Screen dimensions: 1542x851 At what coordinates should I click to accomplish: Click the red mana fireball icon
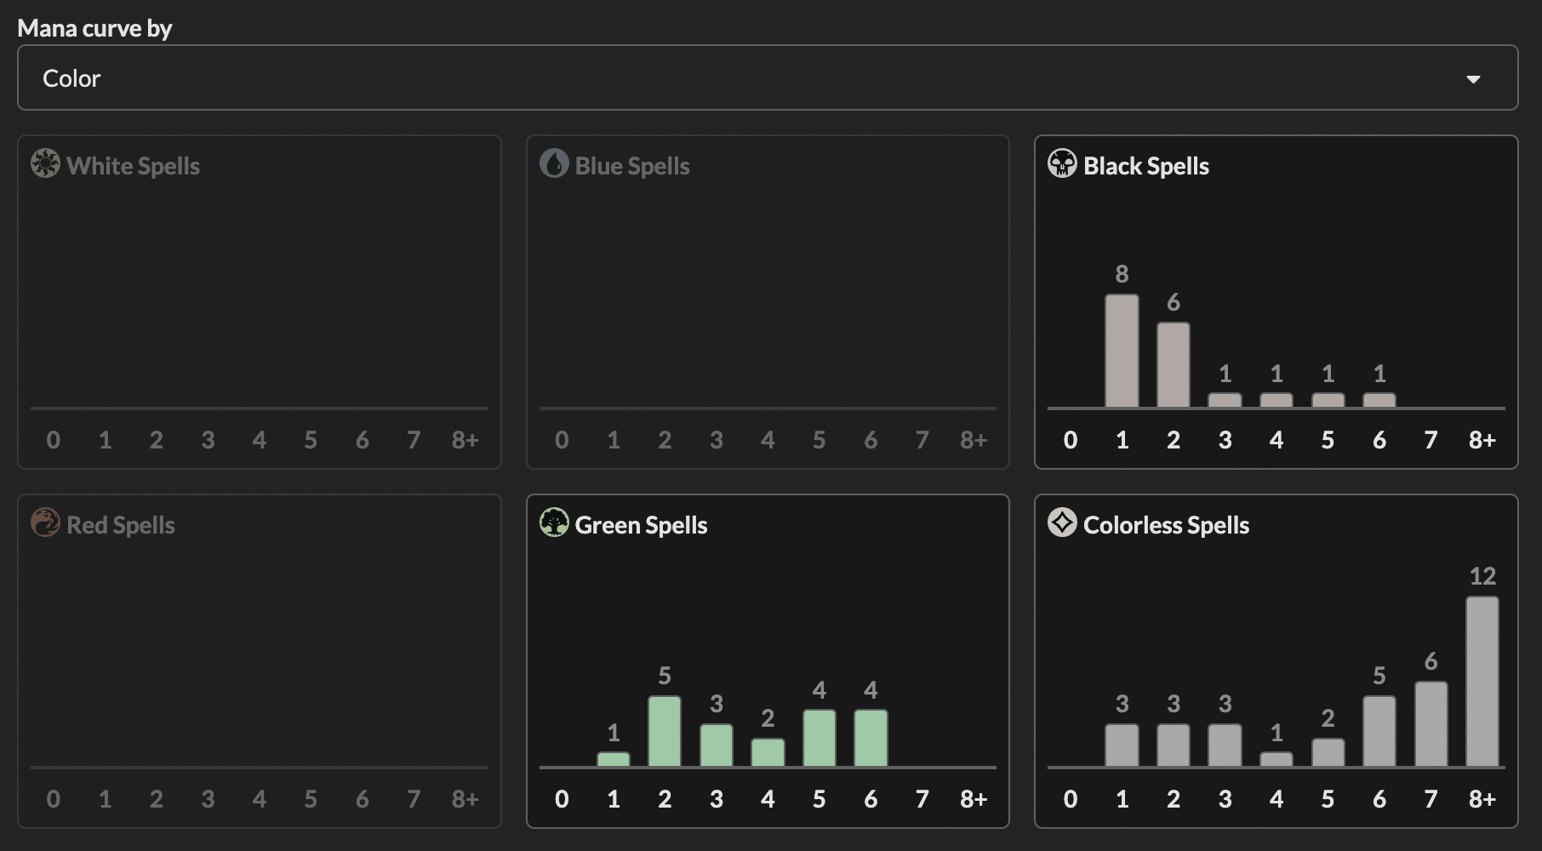point(45,523)
